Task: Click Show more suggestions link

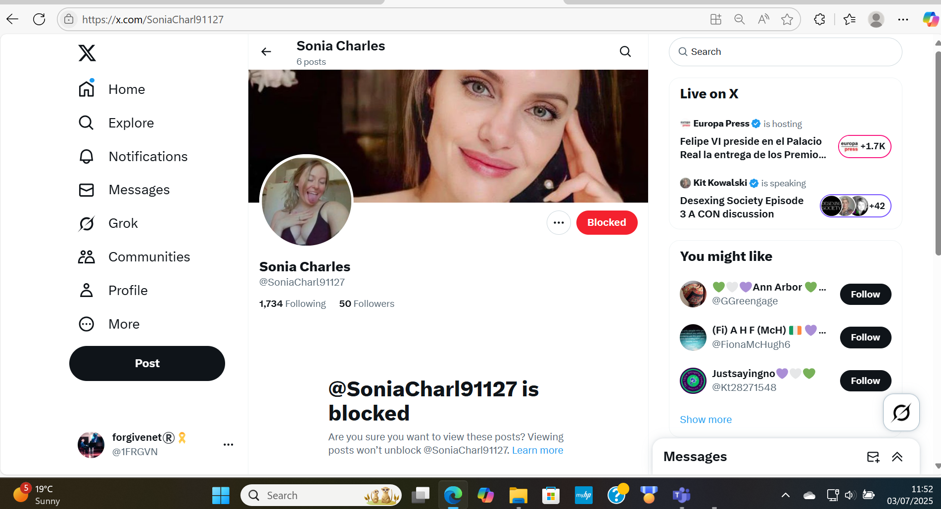Action: click(706, 420)
